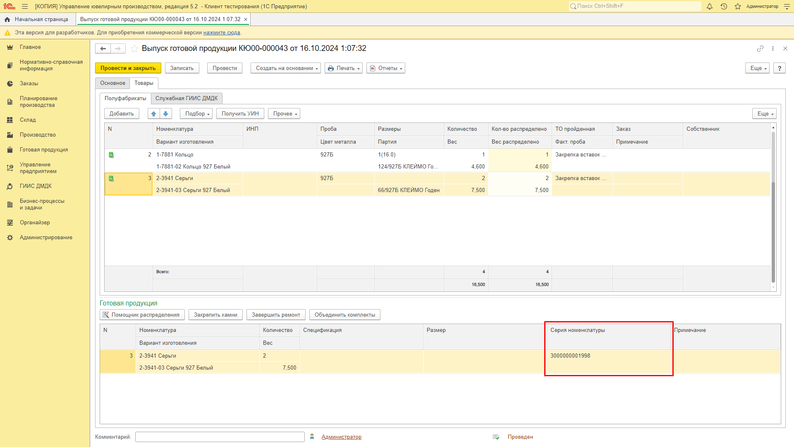Go back with the left arrow

[x=103, y=48]
